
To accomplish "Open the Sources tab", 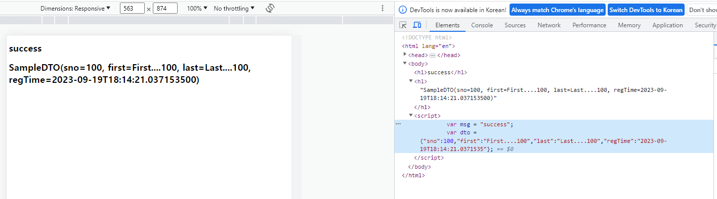I will 515,25.
